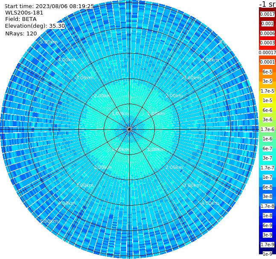Click the lower-right 2.00km range label
Image resolution: width=276 pixels, height=259 pixels.
(174, 167)
